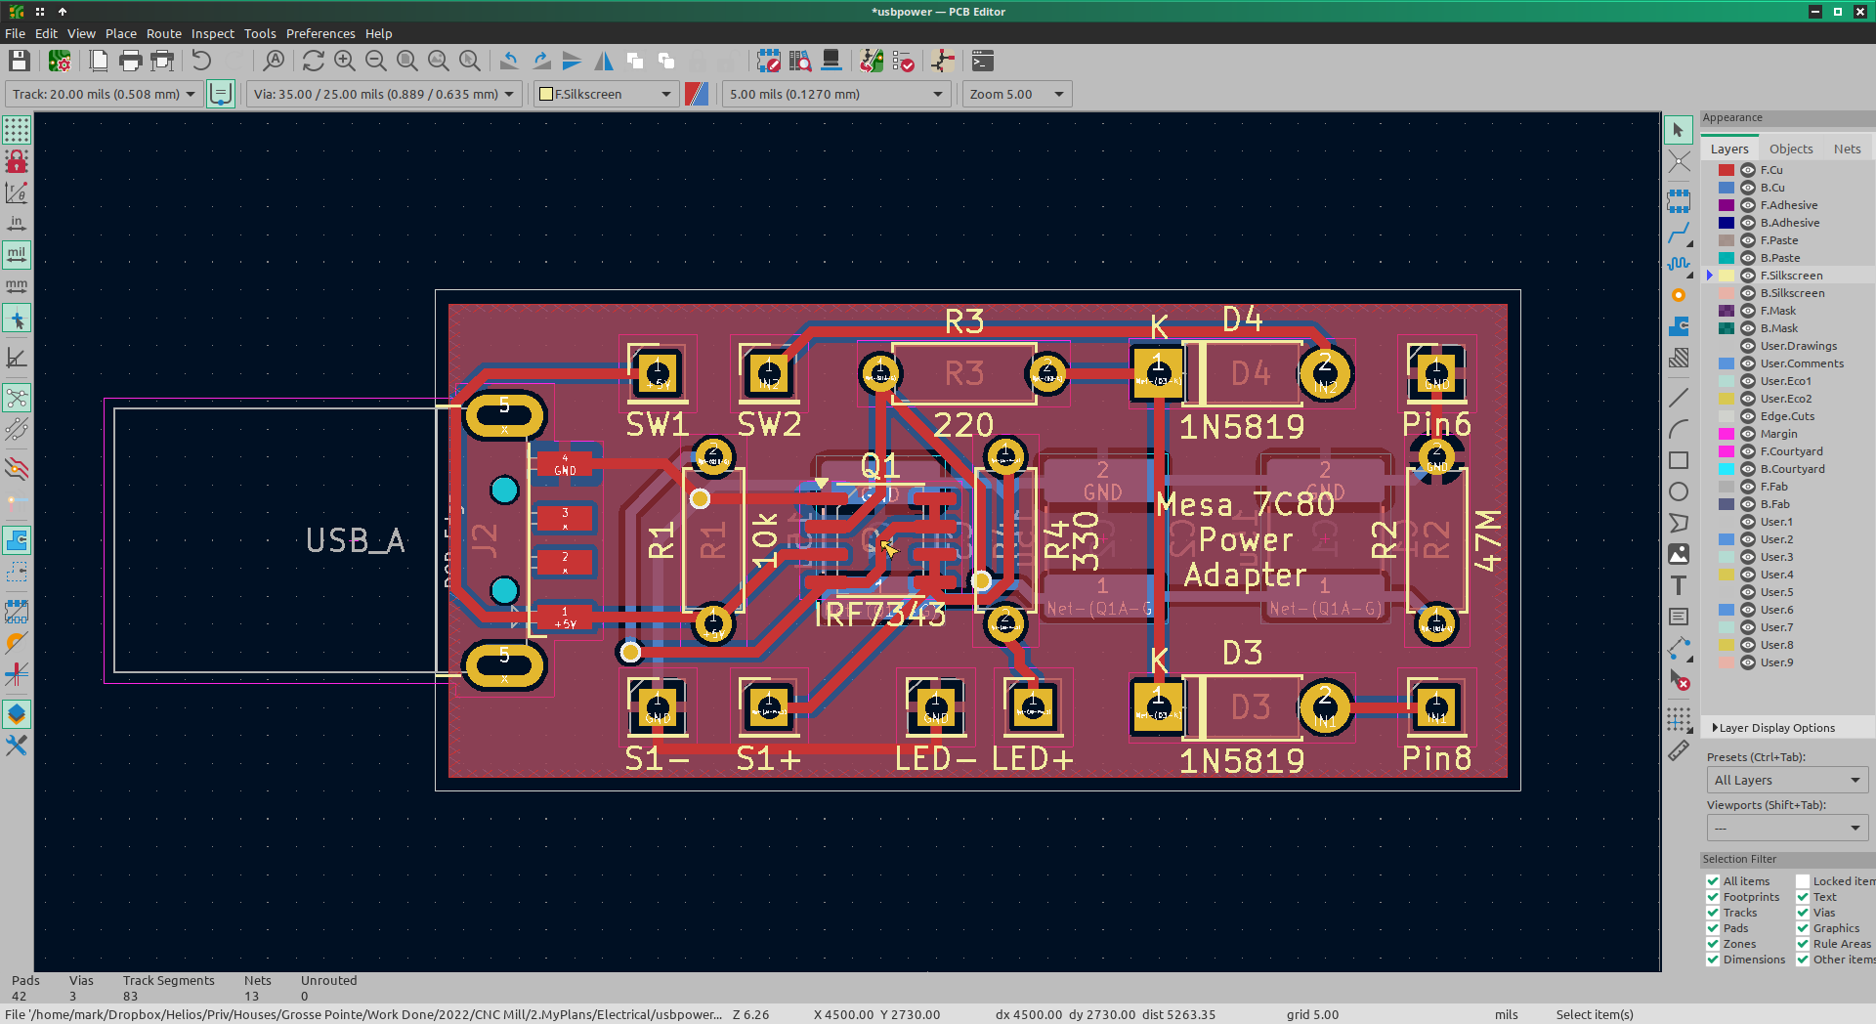The height and width of the screenshot is (1024, 1876).
Task: Open the Route menu
Action: click(x=164, y=33)
